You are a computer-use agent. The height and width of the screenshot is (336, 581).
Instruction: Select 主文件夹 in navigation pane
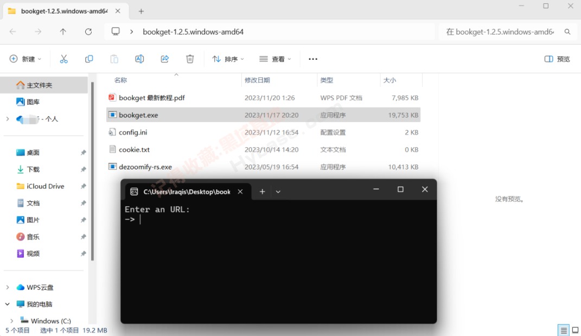pos(44,85)
